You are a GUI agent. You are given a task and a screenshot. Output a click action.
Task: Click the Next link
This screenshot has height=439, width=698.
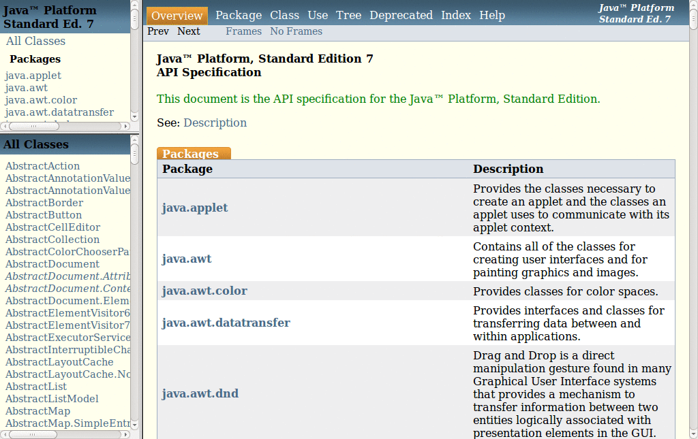click(x=189, y=31)
